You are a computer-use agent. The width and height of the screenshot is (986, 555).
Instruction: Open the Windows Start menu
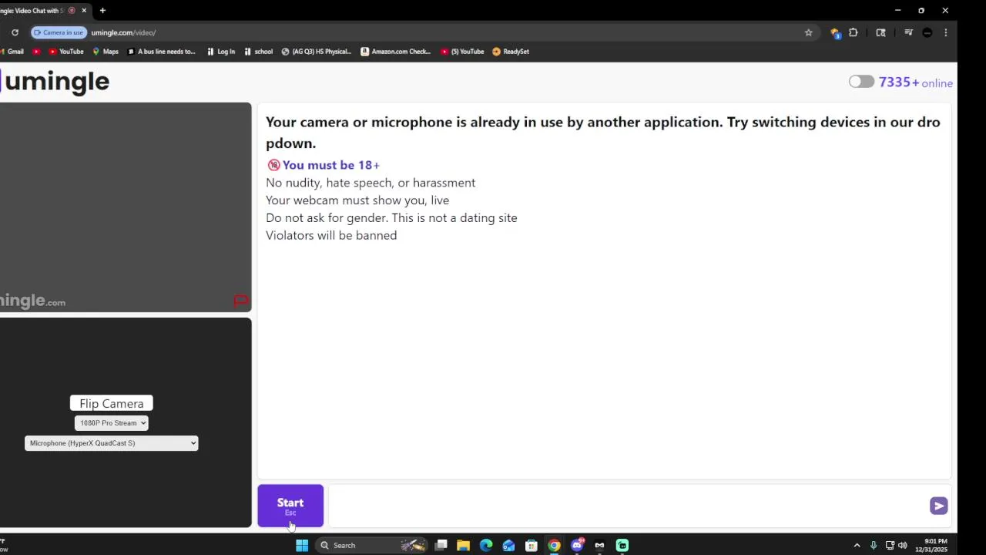coord(302,545)
